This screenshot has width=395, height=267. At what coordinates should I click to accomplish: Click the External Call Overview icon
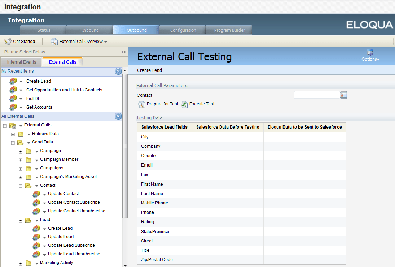pyautogui.click(x=54, y=41)
